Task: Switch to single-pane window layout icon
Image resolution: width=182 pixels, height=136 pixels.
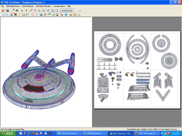Action: (x=56, y=10)
